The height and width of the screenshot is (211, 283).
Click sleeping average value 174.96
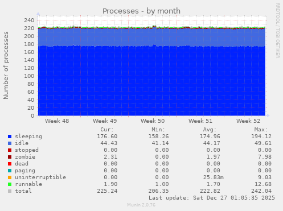pyautogui.click(x=210, y=136)
